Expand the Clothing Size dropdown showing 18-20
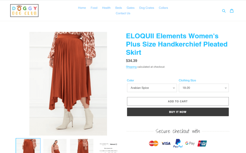This screenshot has width=246, height=153. (x=204, y=88)
